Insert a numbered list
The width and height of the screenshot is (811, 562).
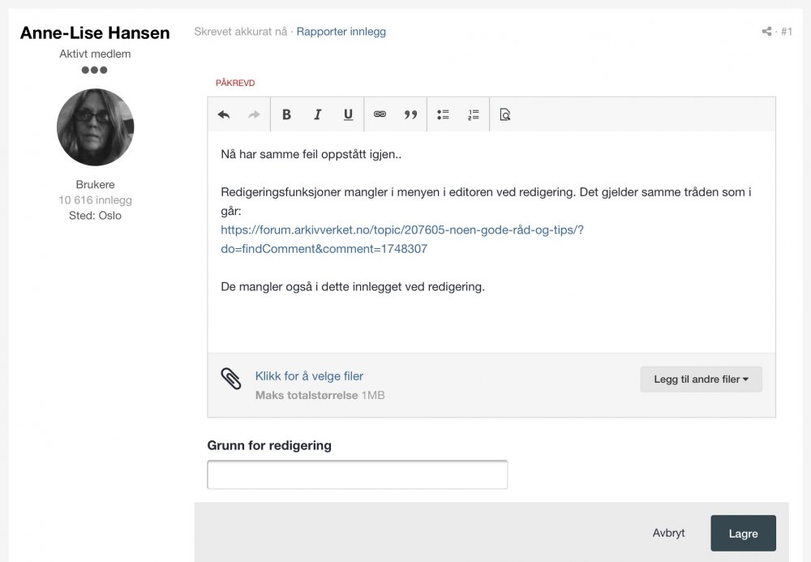point(474,115)
